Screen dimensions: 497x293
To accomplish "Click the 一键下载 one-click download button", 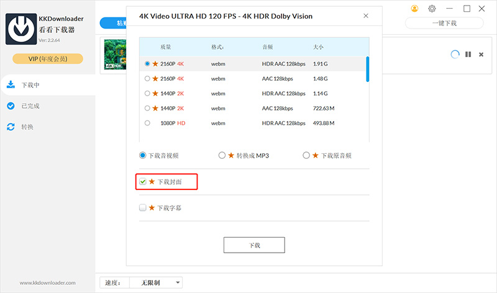I will [x=444, y=23].
